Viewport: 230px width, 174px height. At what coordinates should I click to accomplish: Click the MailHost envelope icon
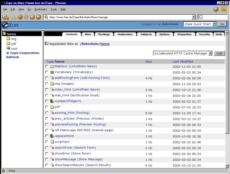(52, 66)
